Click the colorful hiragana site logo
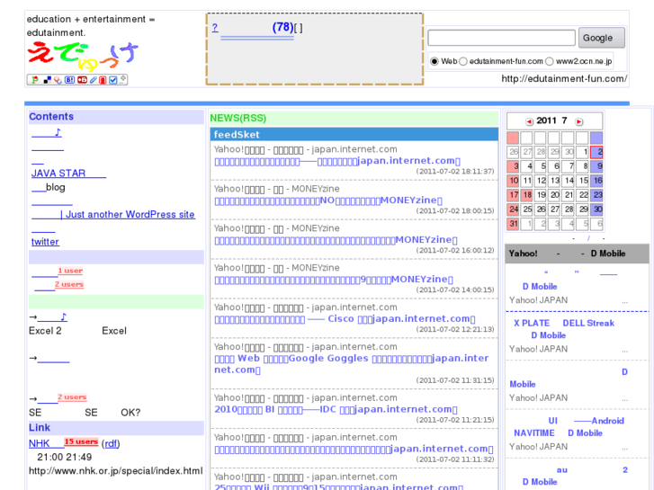The width and height of the screenshot is (654, 490). 83,57
